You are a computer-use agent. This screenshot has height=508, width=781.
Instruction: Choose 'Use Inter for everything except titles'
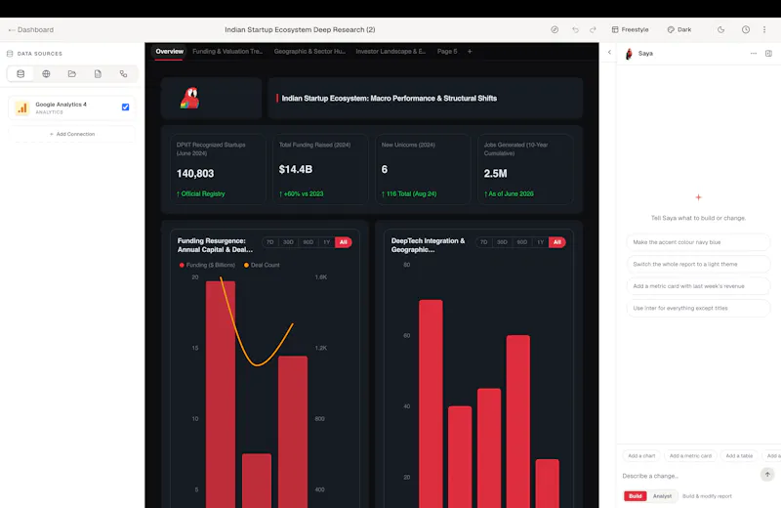click(698, 308)
